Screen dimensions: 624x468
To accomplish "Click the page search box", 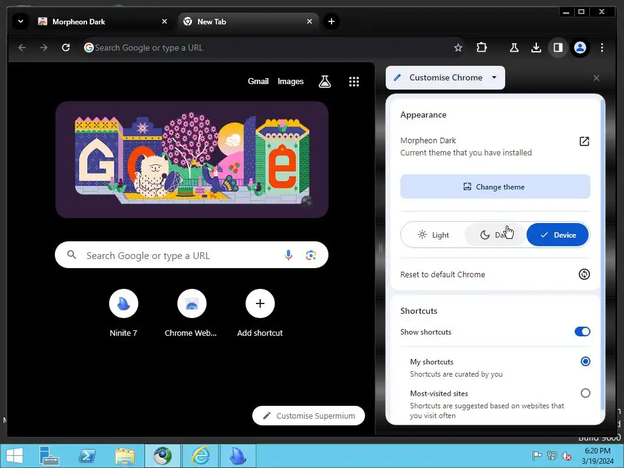I will pos(191,255).
